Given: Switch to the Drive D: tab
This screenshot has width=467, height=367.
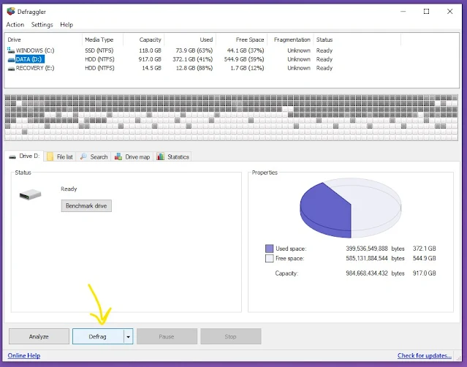Looking at the screenshot, I should click(24, 156).
